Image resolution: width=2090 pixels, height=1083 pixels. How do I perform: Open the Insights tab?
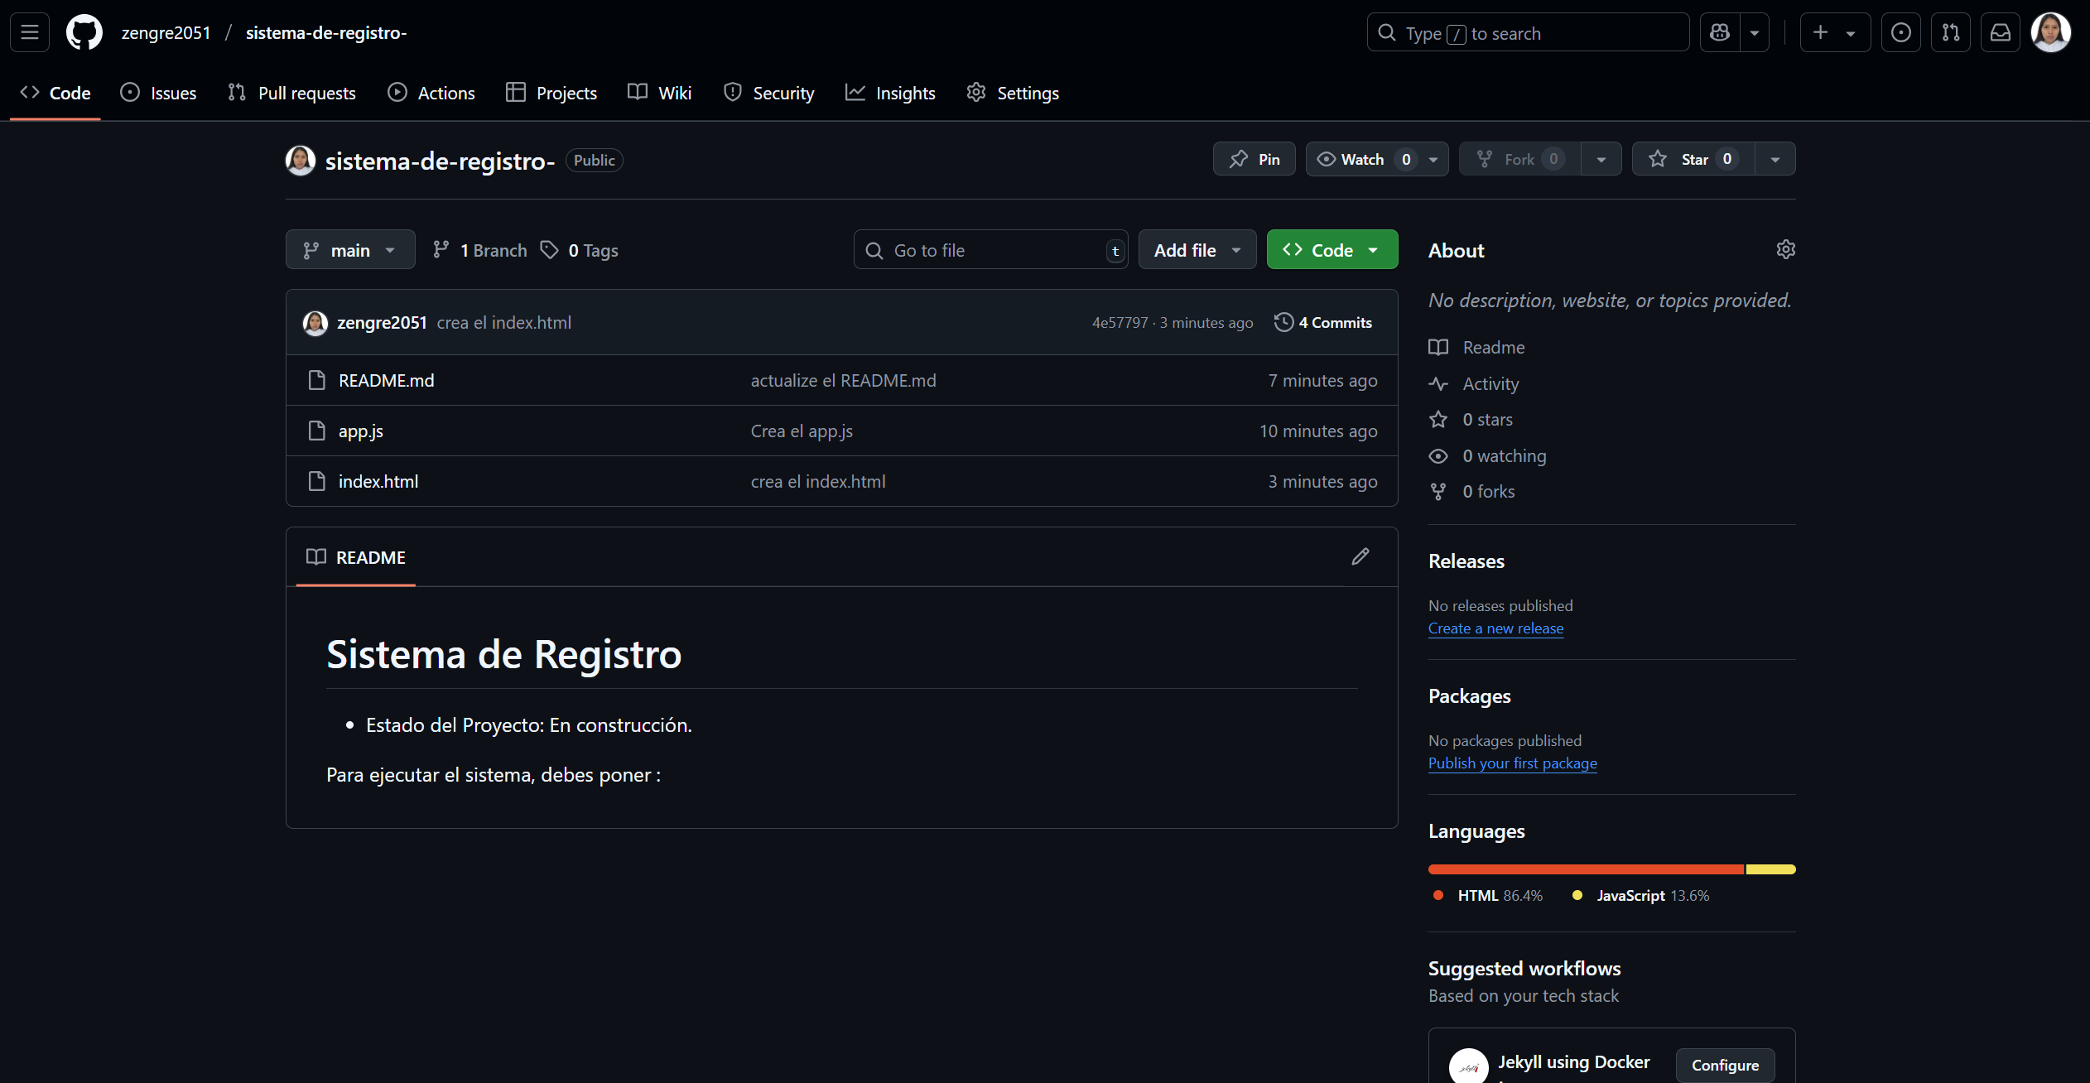891,93
